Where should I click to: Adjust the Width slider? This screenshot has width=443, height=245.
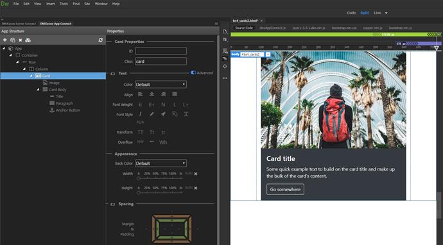click(x=160, y=178)
